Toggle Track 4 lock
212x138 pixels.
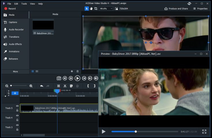[17, 120]
